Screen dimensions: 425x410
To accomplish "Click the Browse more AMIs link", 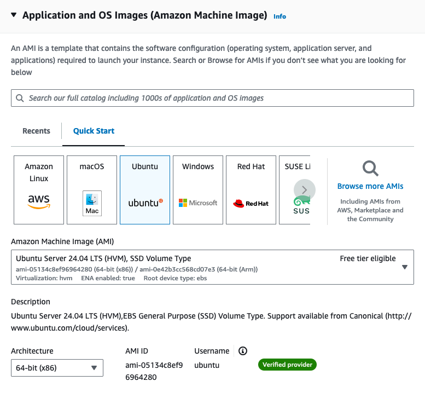I will click(x=370, y=186).
